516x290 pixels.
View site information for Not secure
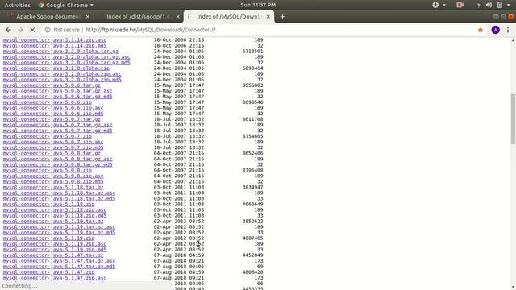(62, 30)
